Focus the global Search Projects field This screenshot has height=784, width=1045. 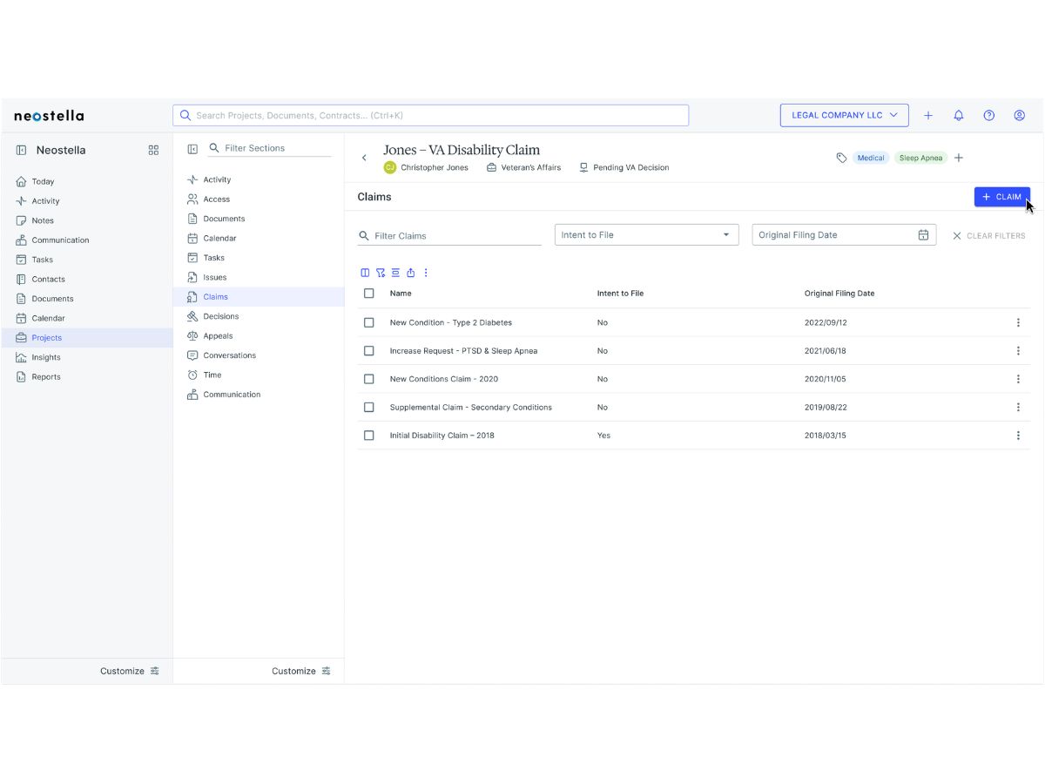coord(431,115)
